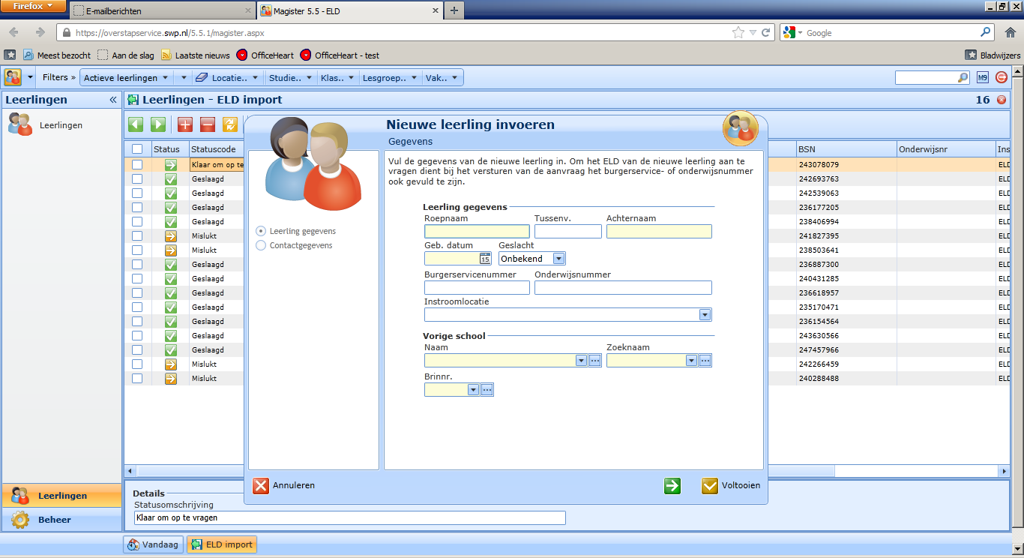Expand the Brinnr. dropdown arrow
1024x558 pixels.
click(x=473, y=389)
